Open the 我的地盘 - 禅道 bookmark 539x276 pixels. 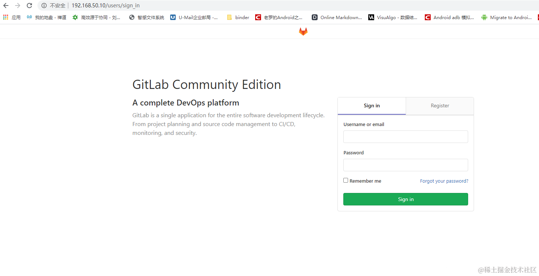(47, 17)
